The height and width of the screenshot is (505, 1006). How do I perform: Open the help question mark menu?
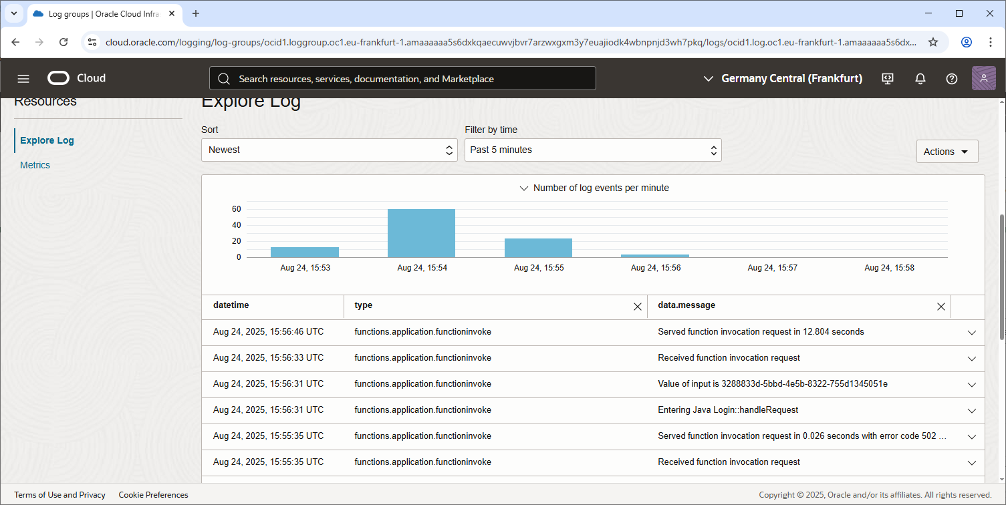952,79
